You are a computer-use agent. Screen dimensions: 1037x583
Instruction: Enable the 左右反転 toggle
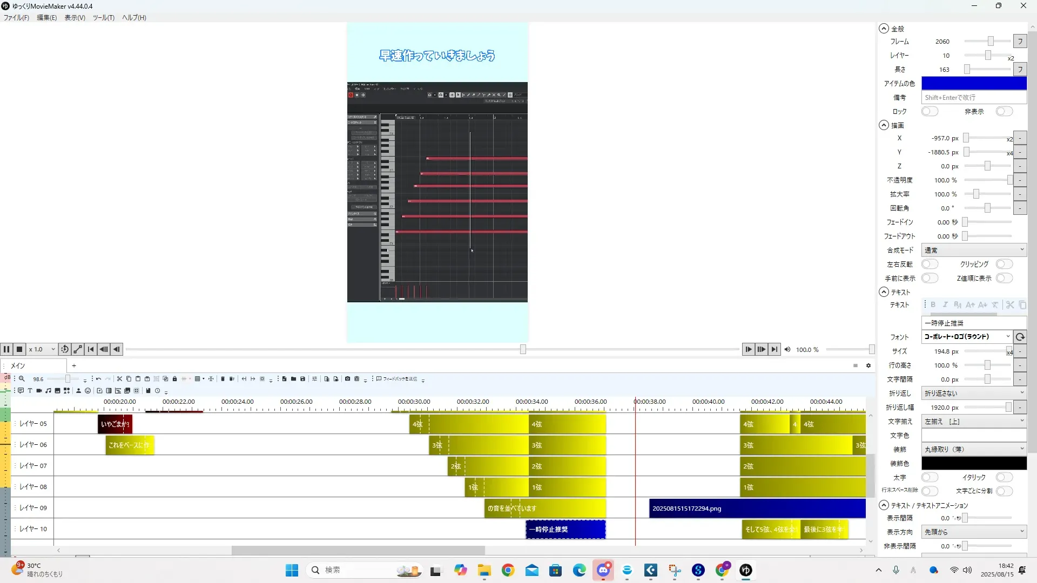click(930, 264)
